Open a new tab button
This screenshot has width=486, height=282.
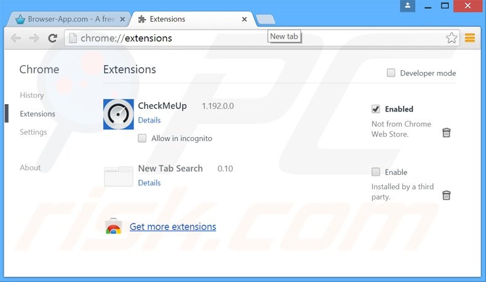tap(265, 19)
